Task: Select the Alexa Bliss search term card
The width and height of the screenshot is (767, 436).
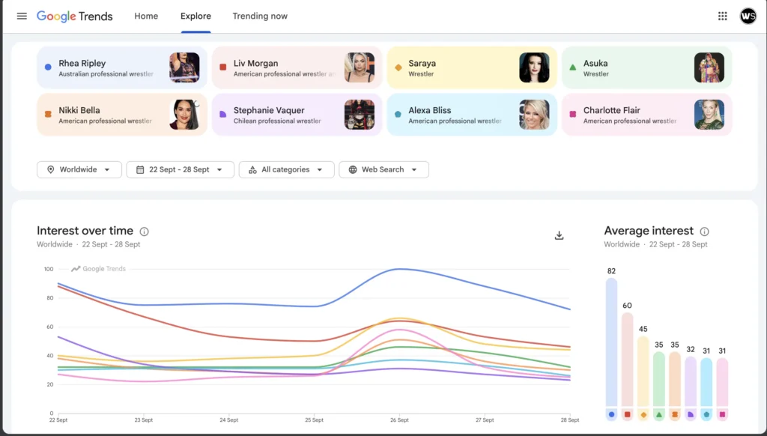Action: (472, 115)
